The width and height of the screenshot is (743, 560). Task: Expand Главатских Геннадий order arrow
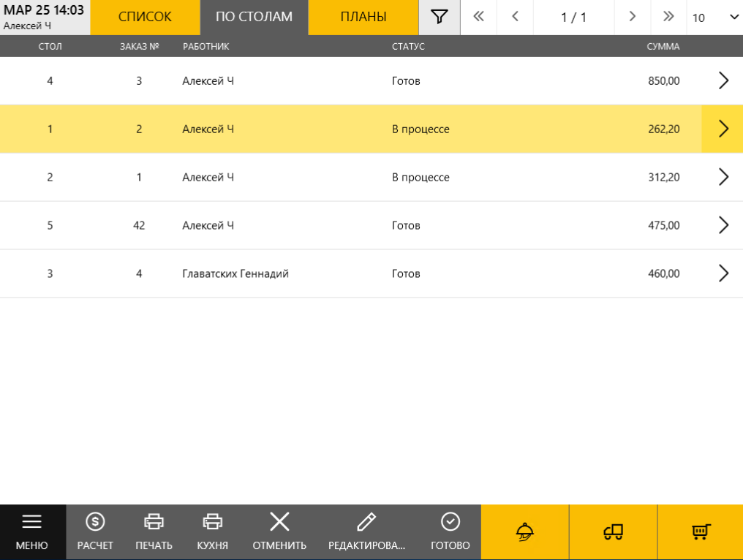click(x=723, y=273)
